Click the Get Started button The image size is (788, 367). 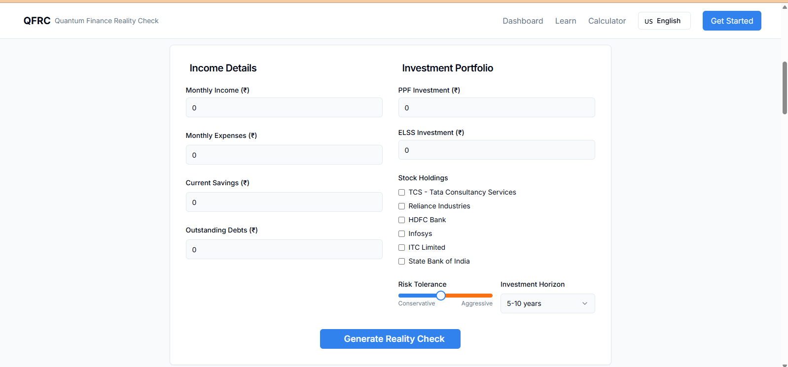coord(732,21)
